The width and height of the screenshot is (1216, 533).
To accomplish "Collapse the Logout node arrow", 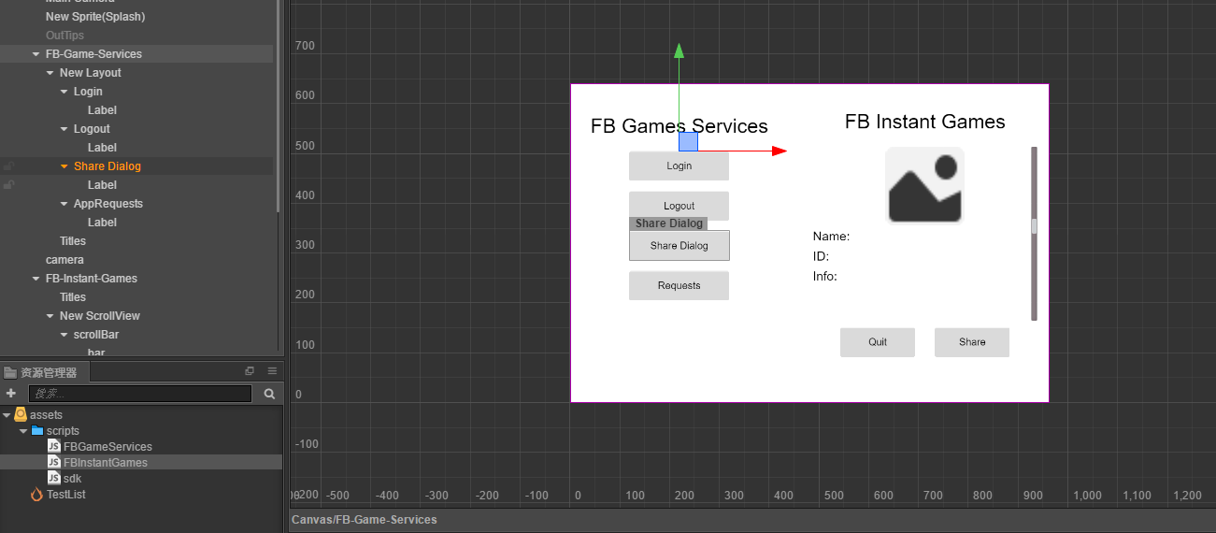I will pyautogui.click(x=64, y=129).
